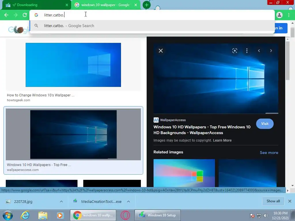Open the Chrome three-dot menu
Screen dimensions: 295x221
[289, 15]
